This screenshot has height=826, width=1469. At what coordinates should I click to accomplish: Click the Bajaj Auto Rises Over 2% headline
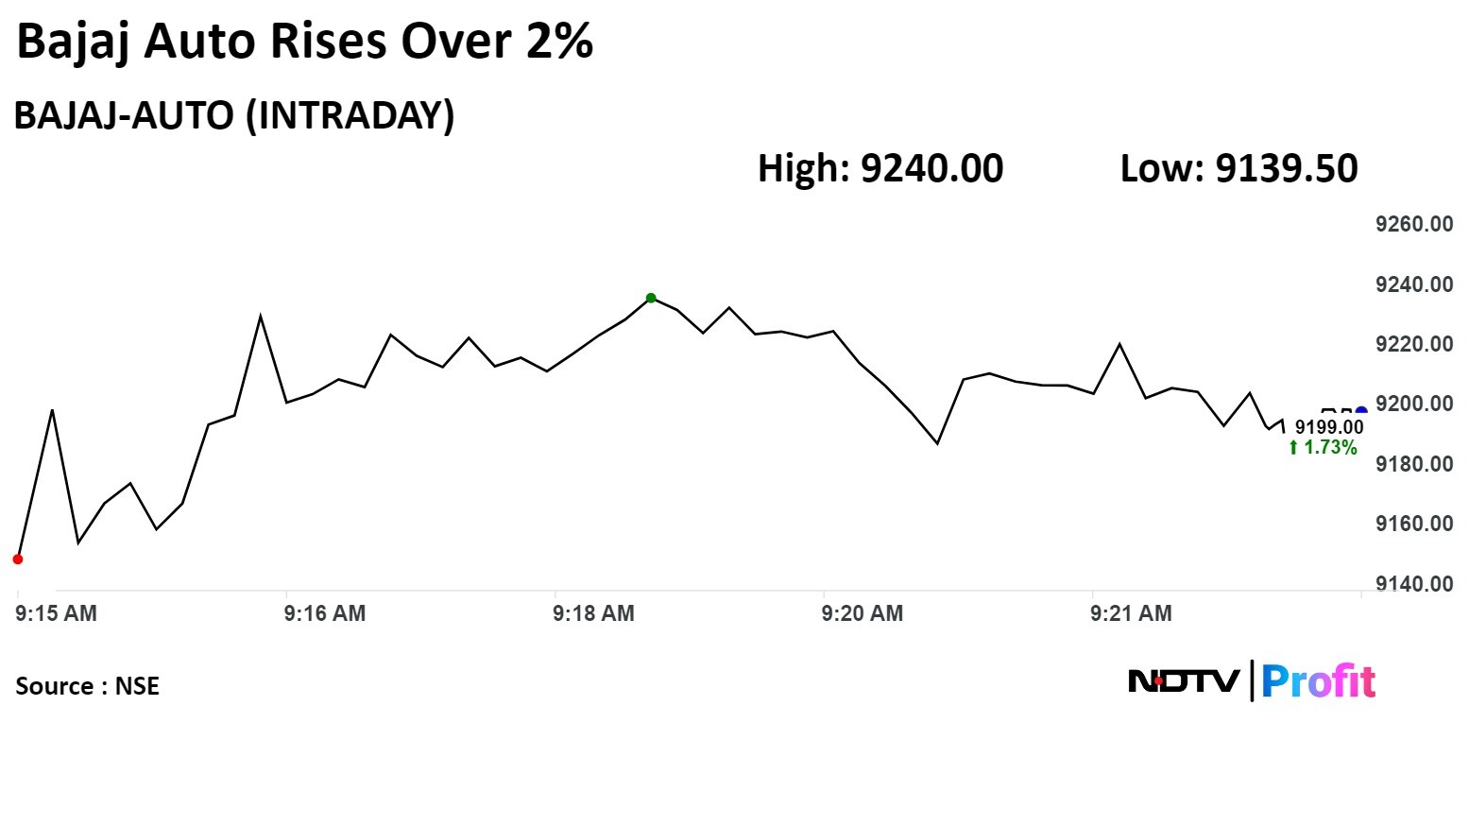pyautogui.click(x=304, y=43)
